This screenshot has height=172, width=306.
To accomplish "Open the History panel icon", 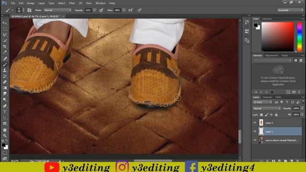I will 247,22.
